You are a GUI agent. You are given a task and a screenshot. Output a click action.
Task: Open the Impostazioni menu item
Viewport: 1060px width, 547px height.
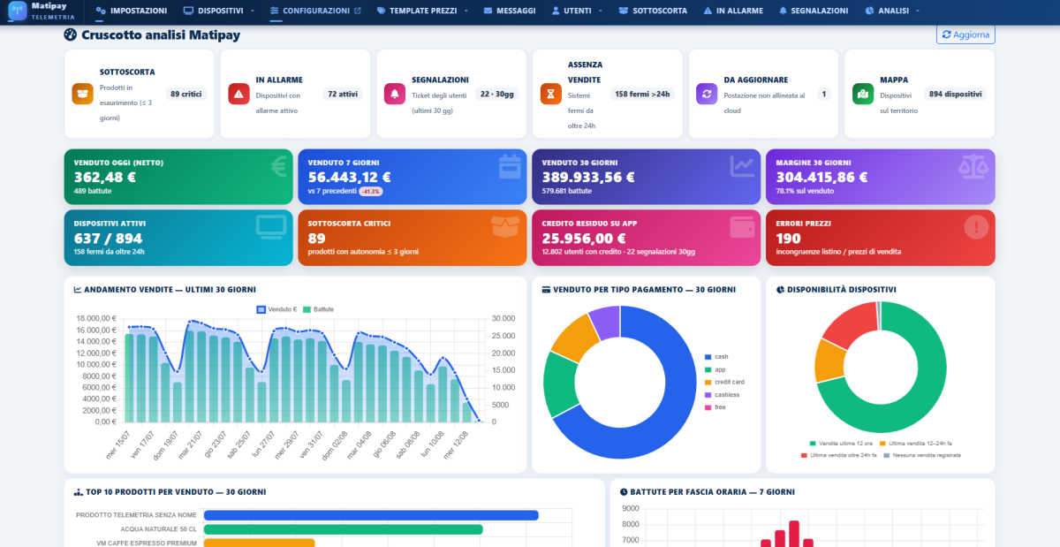click(x=132, y=11)
